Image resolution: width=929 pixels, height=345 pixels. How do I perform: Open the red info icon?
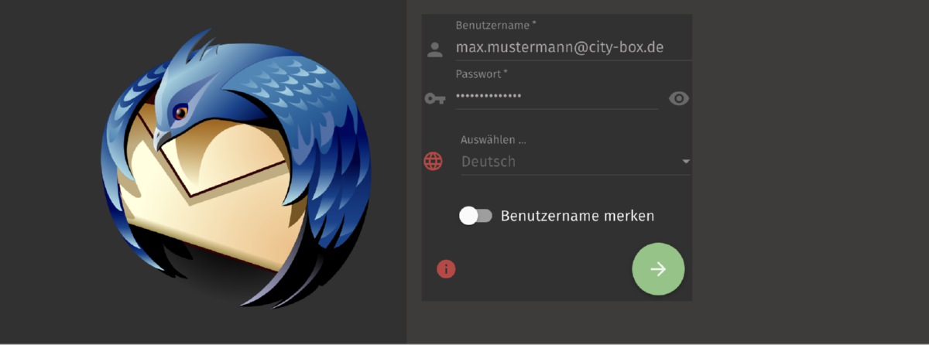447,269
